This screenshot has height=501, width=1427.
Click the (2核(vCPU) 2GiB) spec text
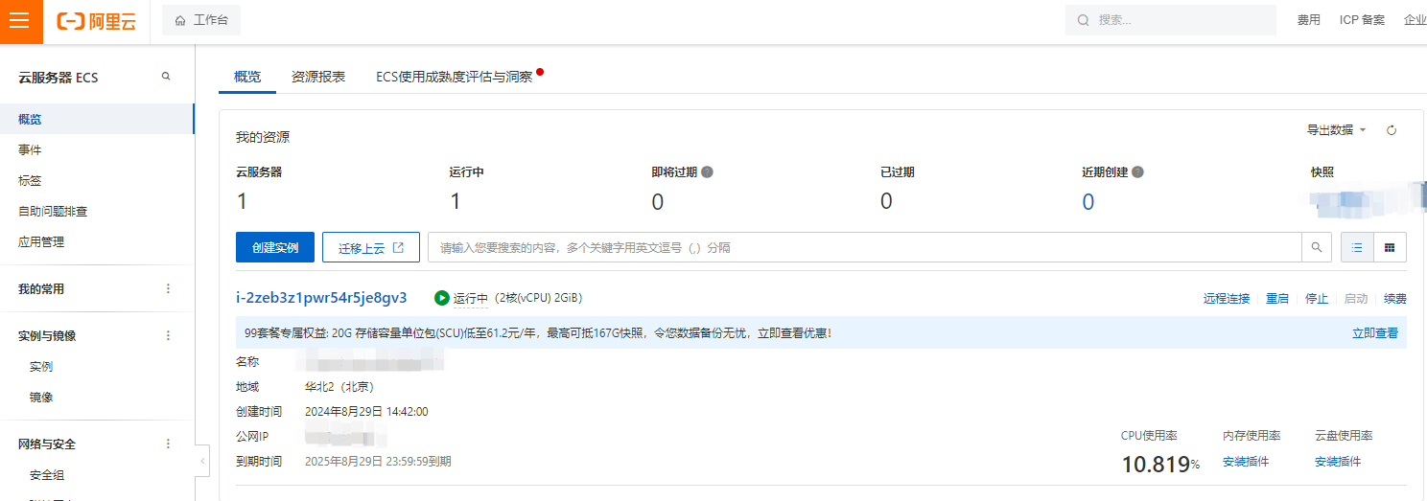(538, 299)
